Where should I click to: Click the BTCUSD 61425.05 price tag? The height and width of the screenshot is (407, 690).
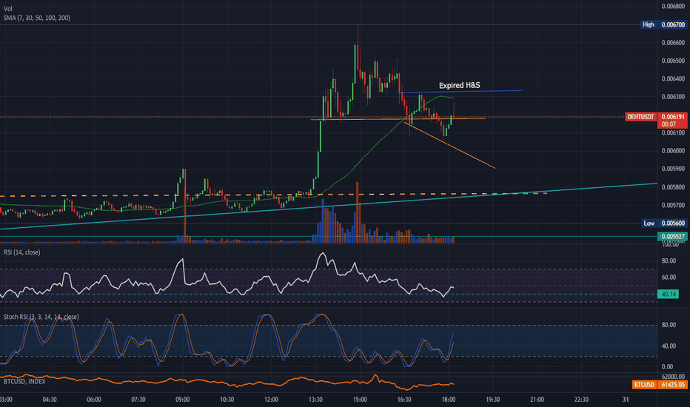660,385
